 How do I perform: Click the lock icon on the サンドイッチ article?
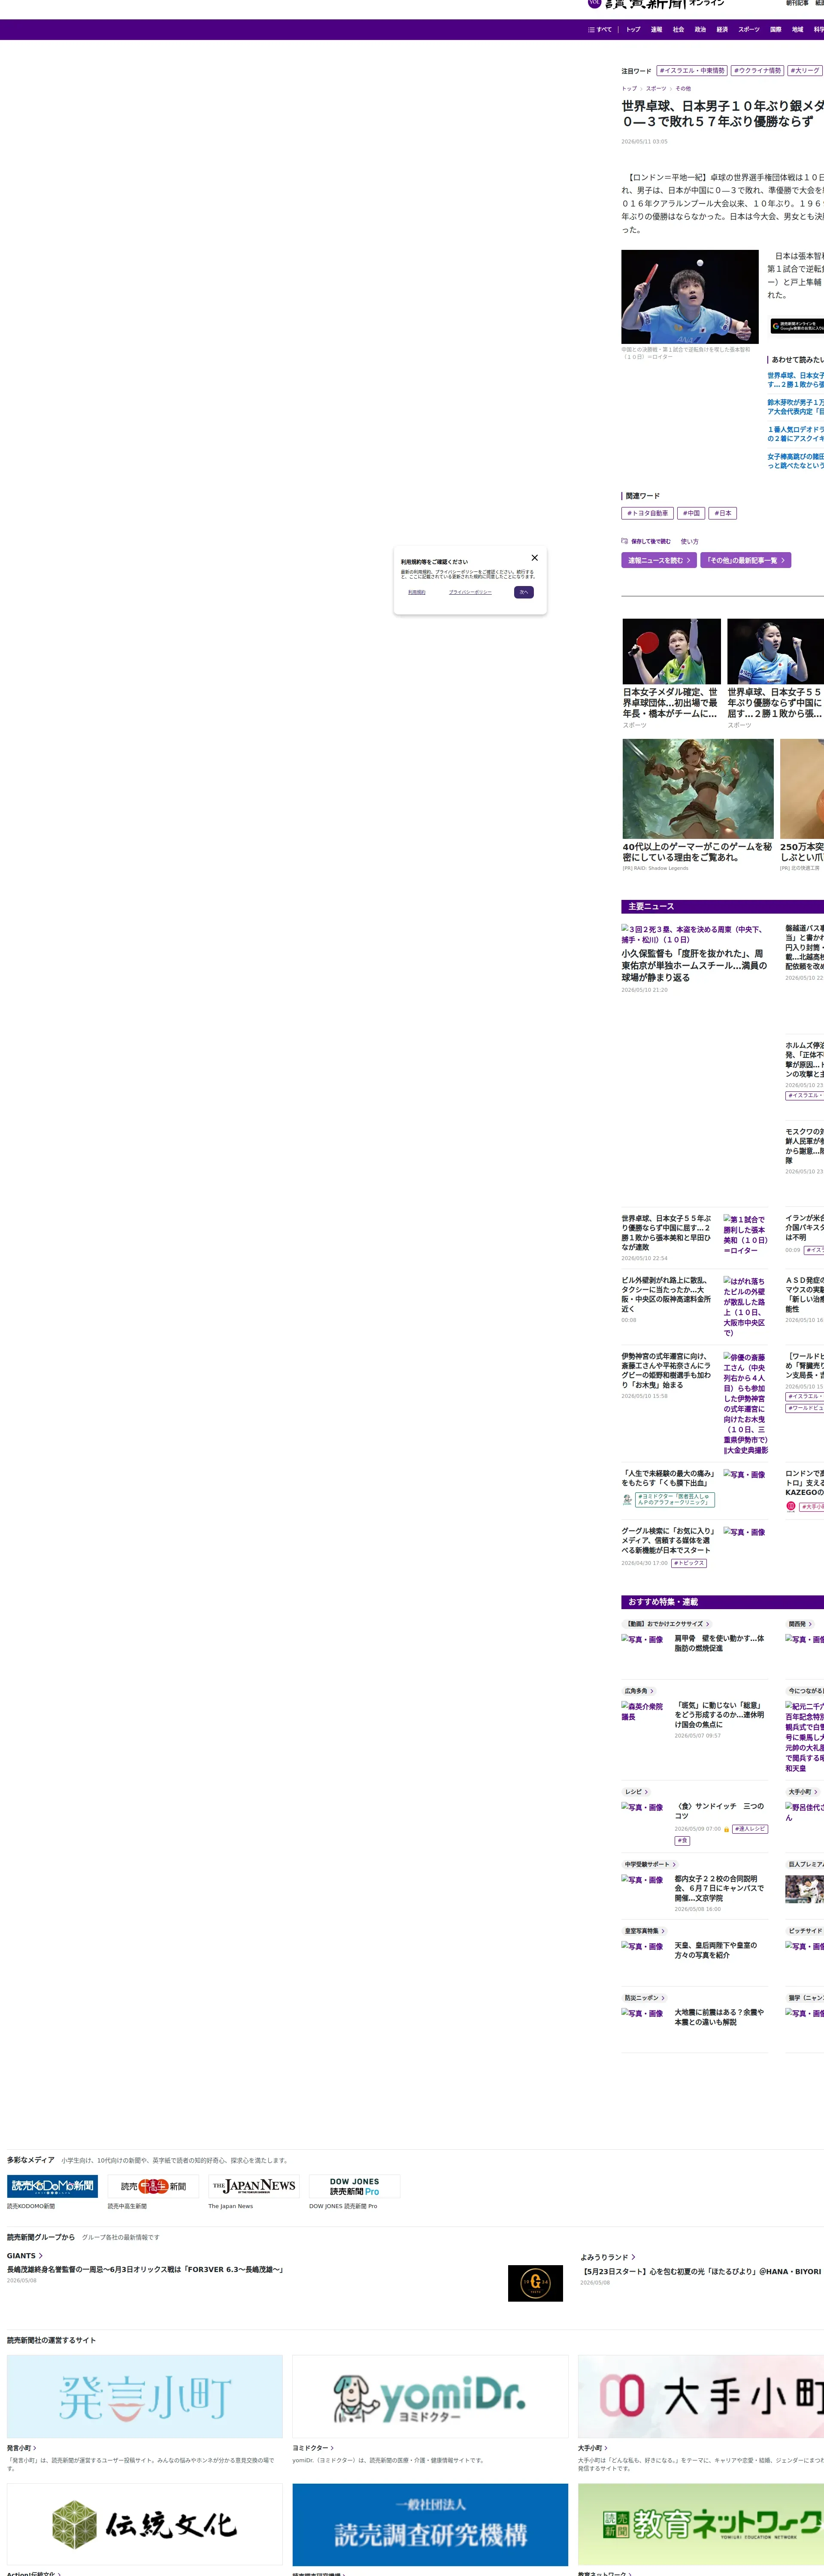tap(726, 1829)
